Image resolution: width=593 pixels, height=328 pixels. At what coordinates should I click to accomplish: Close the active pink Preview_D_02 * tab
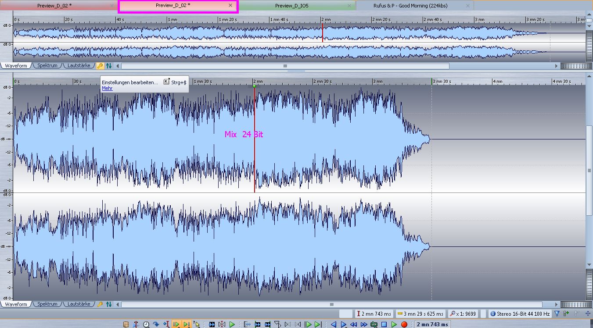pyautogui.click(x=230, y=6)
